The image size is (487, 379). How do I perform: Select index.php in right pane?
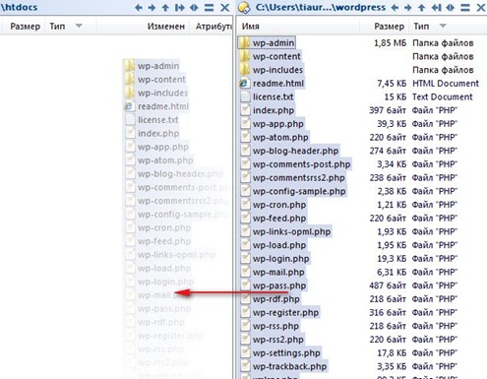[x=274, y=110]
